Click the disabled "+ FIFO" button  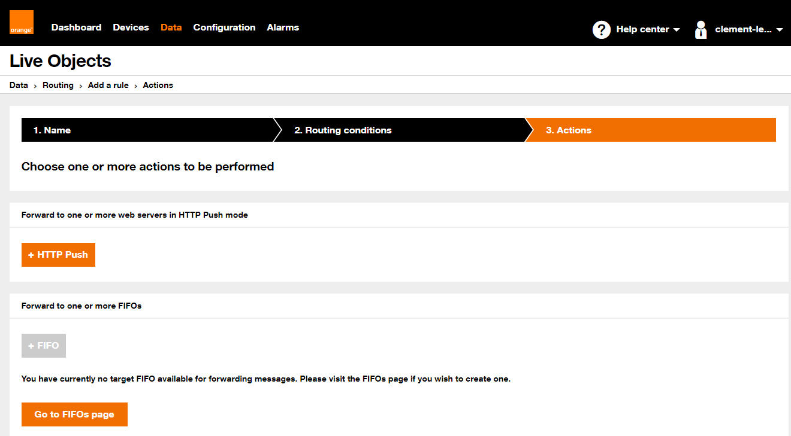[x=43, y=345]
